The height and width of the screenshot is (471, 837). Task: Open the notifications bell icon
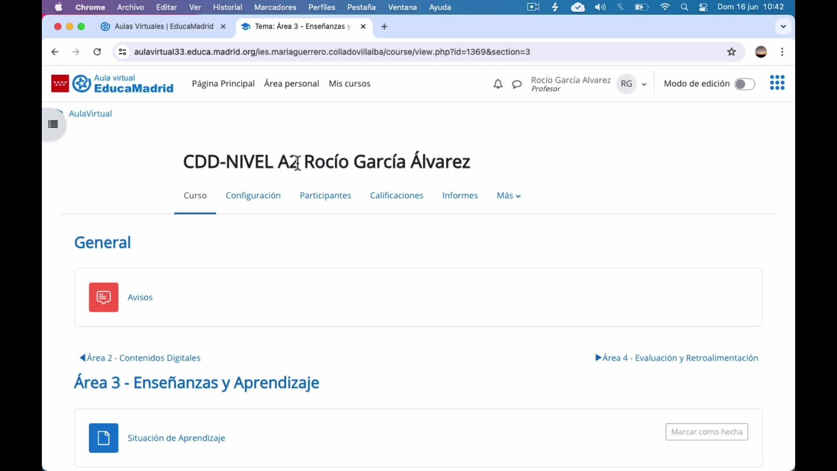click(x=498, y=84)
